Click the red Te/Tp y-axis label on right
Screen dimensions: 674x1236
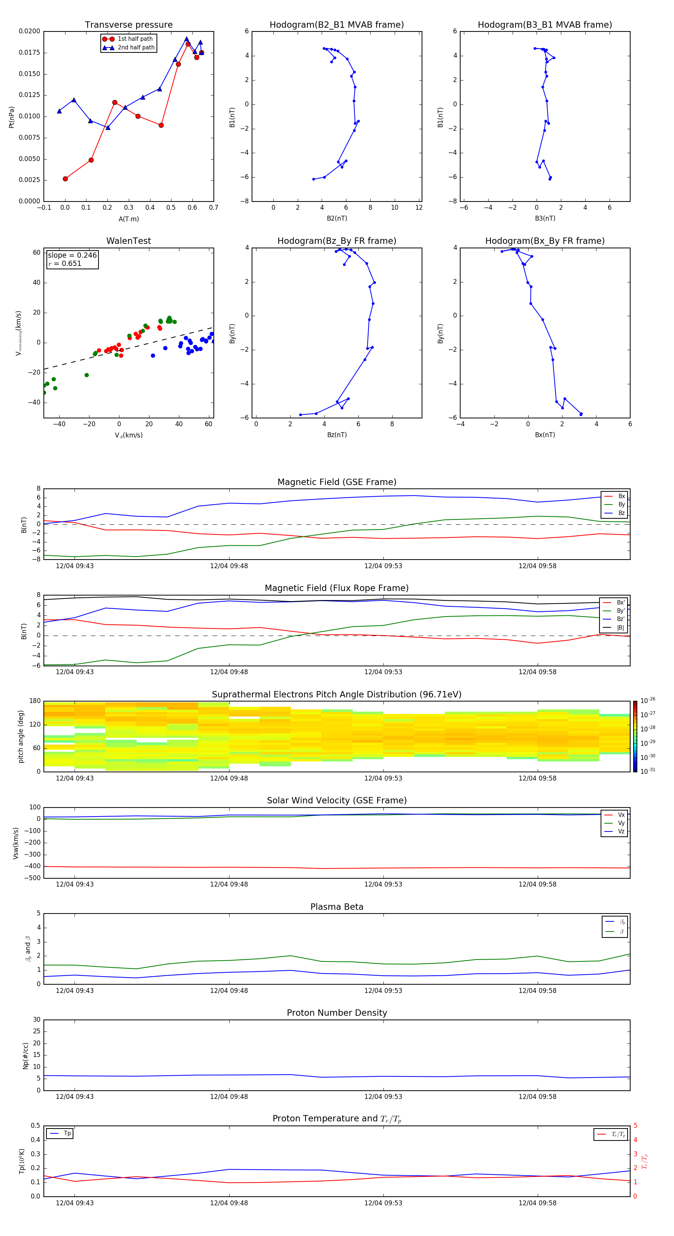[645, 1161]
